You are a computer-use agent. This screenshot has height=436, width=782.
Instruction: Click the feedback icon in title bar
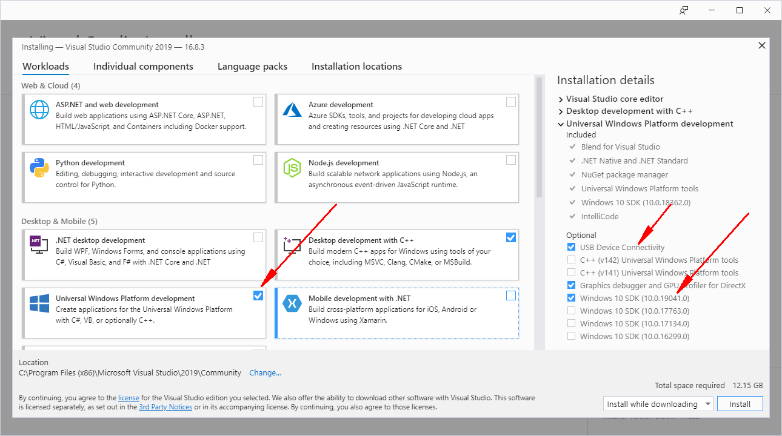(684, 10)
